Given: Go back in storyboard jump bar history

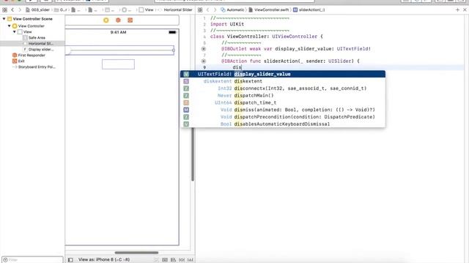Looking at the screenshot, I should pos(12,9).
